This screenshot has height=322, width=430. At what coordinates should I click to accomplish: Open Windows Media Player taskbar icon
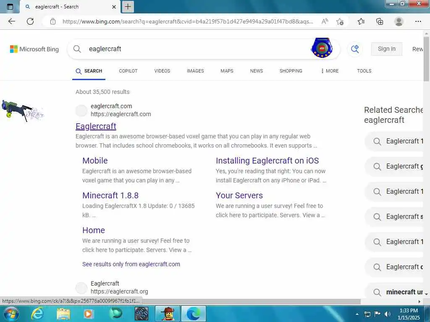[x=88, y=314]
